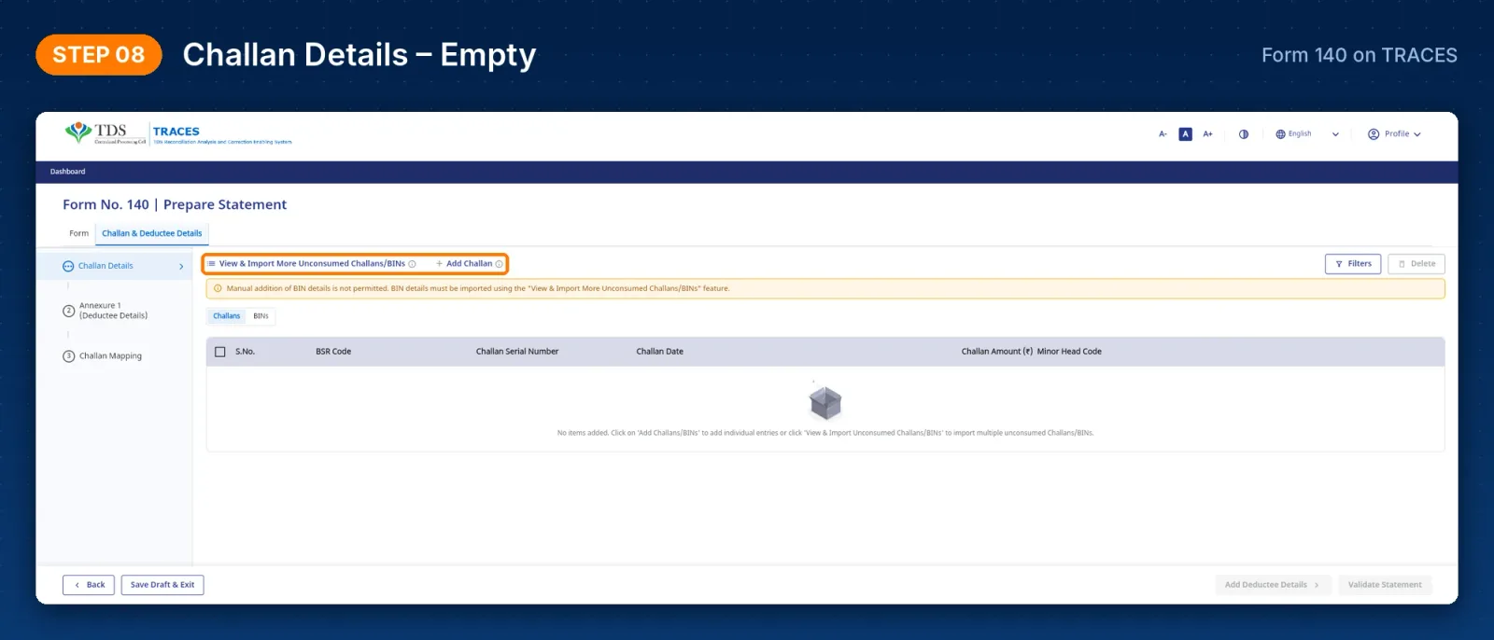1494x640 pixels.
Task: Open the English language dropdown arrow
Action: (1335, 134)
